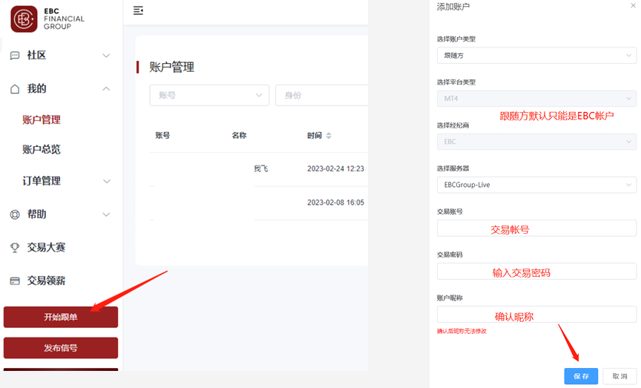The image size is (641, 388).
Task: Open 账户管理 in the sidebar
Action: 42,119
